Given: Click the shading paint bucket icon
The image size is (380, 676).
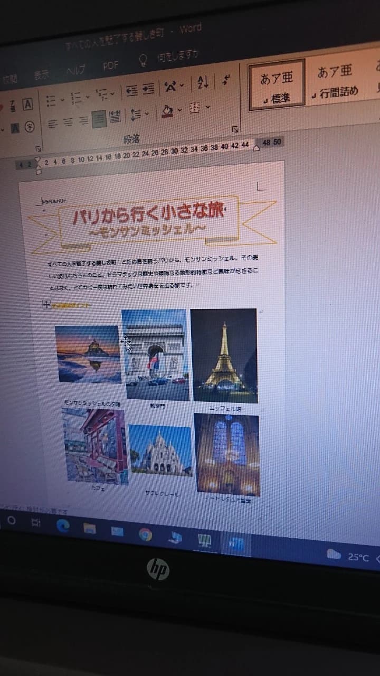Looking at the screenshot, I should click(x=167, y=111).
